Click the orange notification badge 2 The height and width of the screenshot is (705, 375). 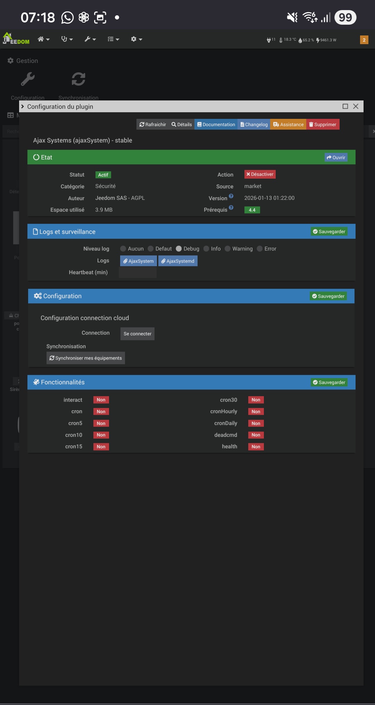364,40
